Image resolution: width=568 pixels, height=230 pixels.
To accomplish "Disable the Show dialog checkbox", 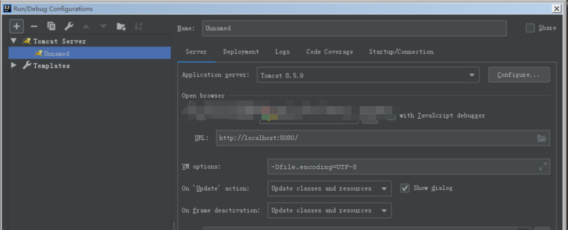I will tap(405, 188).
